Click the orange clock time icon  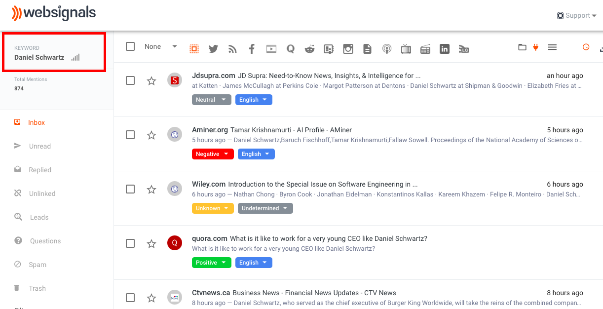586,47
